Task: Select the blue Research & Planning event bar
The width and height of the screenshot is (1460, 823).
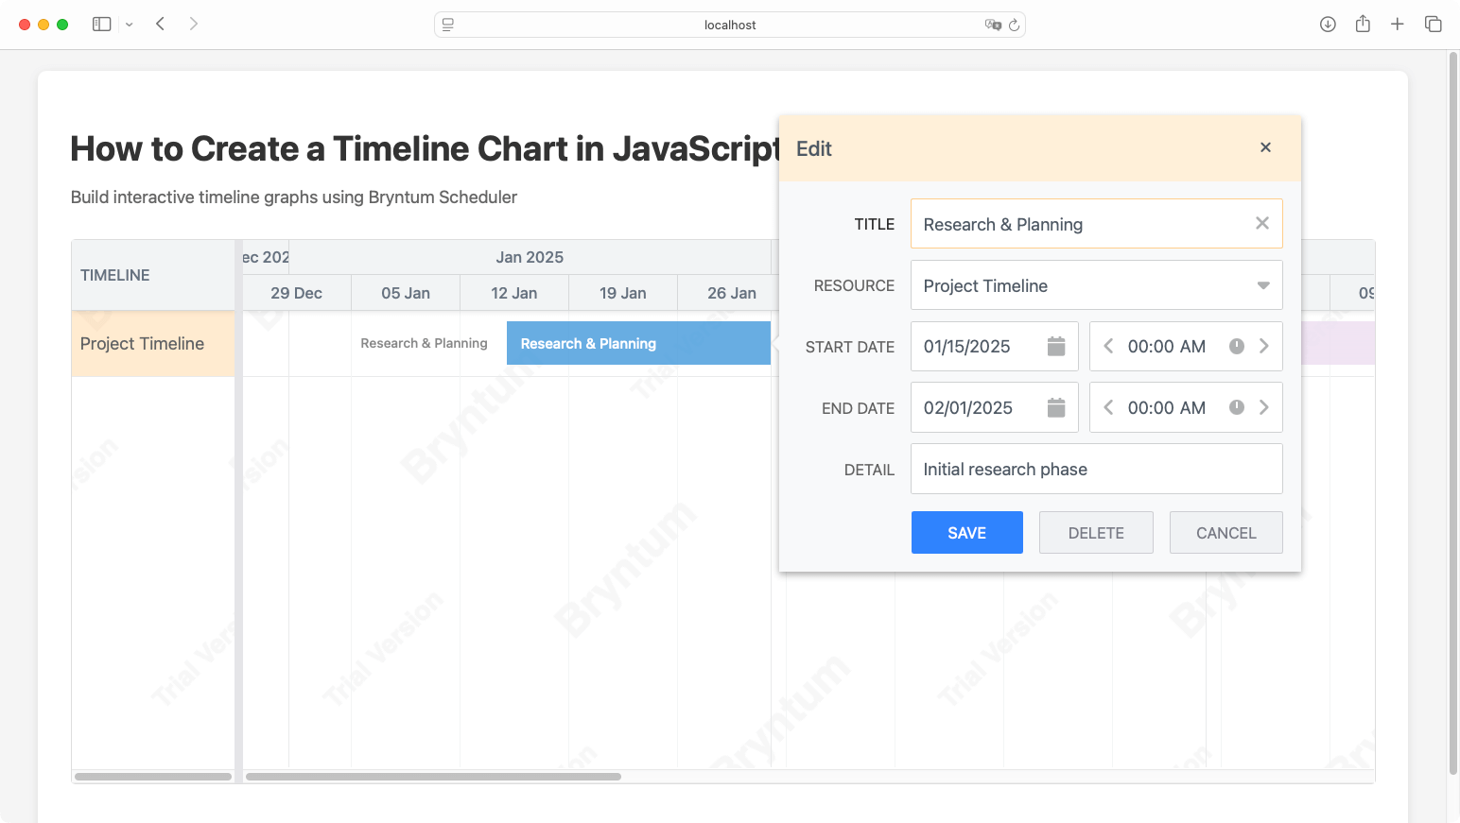Action: 638,344
